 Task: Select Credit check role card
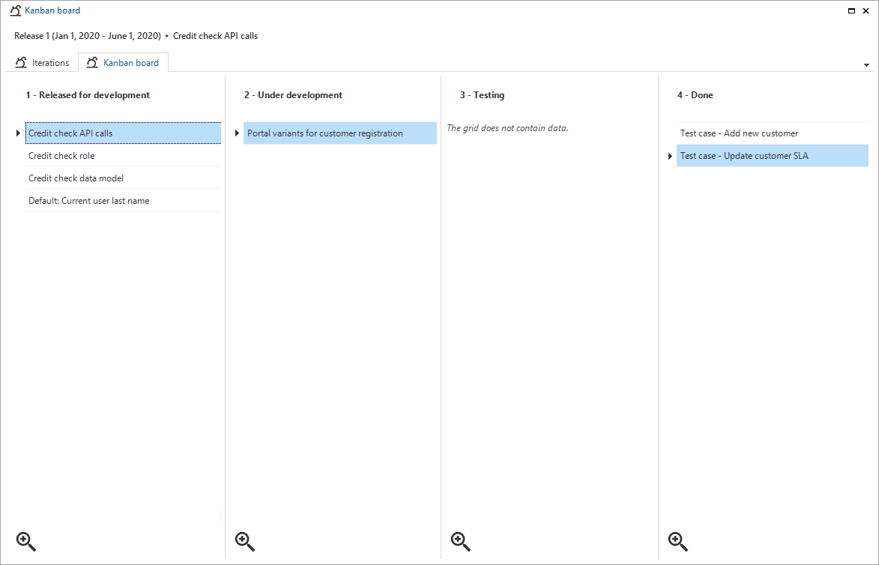[61, 156]
